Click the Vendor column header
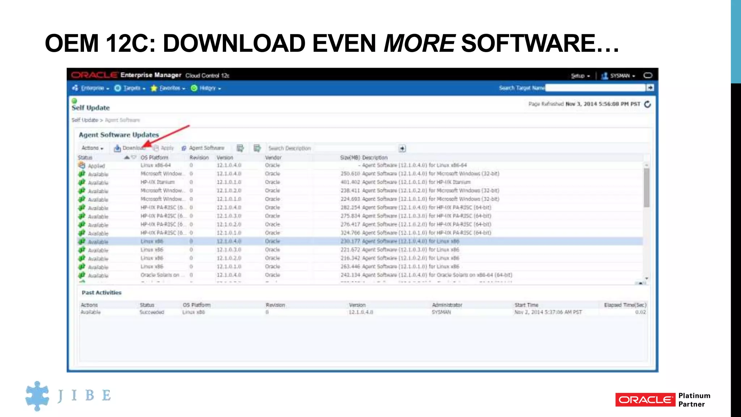This screenshot has width=741, height=417. 273,157
